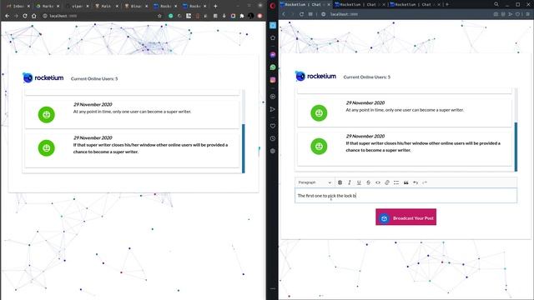Insert a link with the editor link icon
The height and width of the screenshot is (300, 534).
coord(387,182)
